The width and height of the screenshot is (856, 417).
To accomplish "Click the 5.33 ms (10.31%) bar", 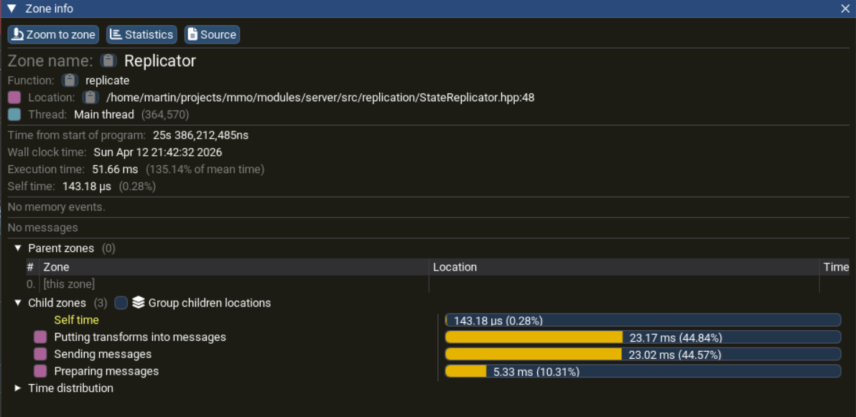I will click(643, 371).
